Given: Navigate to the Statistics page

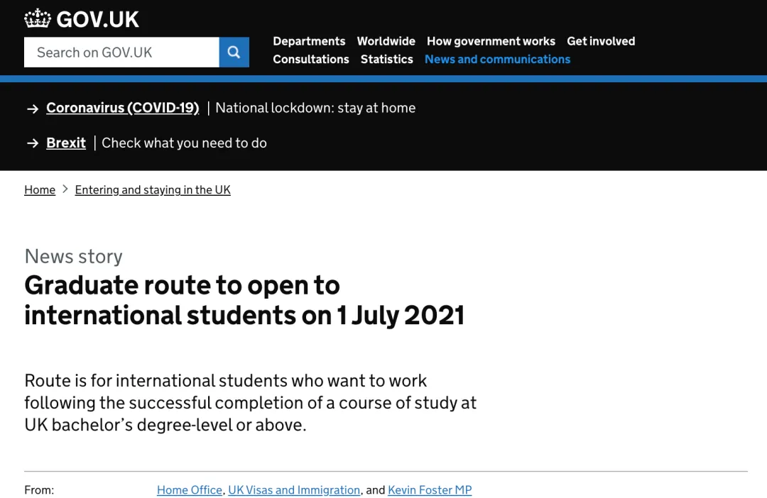Looking at the screenshot, I should pyautogui.click(x=386, y=59).
